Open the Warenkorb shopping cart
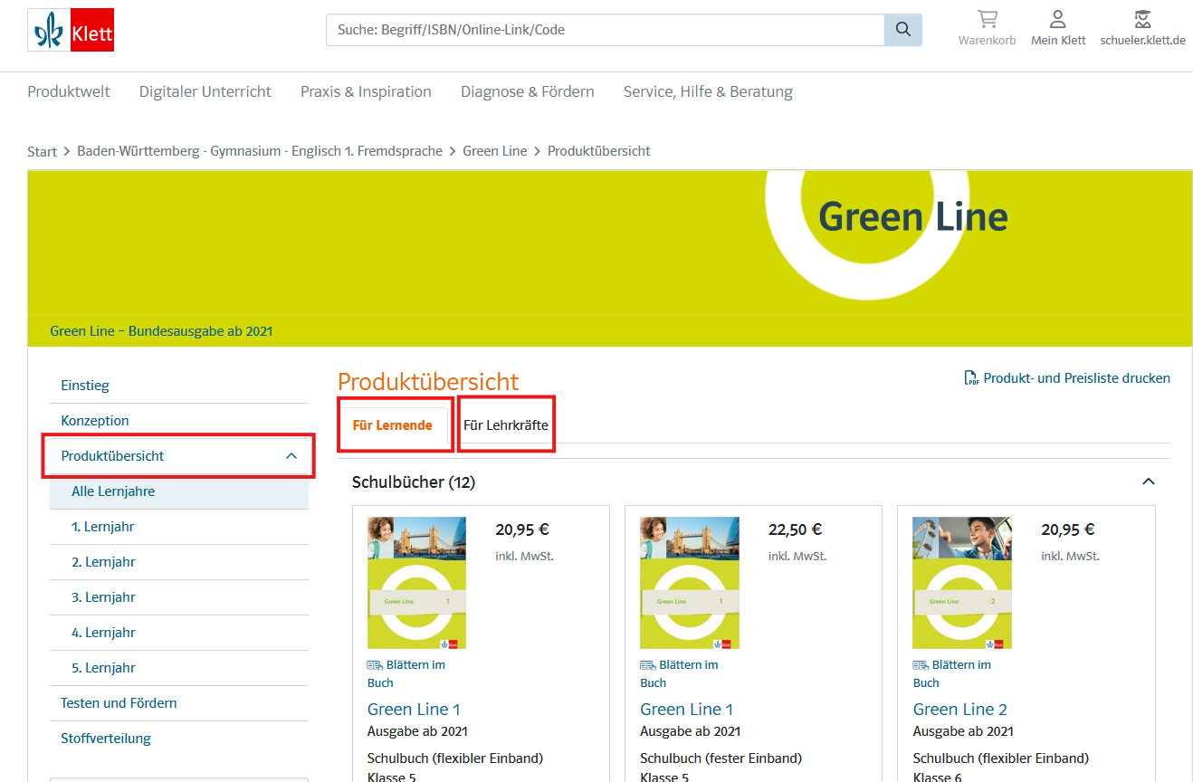The image size is (1193, 782). [x=987, y=28]
